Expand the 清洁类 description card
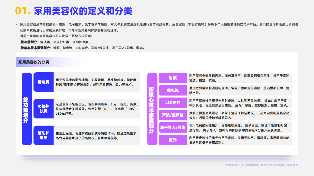The width and height of the screenshot is (314, 176). coord(96,82)
